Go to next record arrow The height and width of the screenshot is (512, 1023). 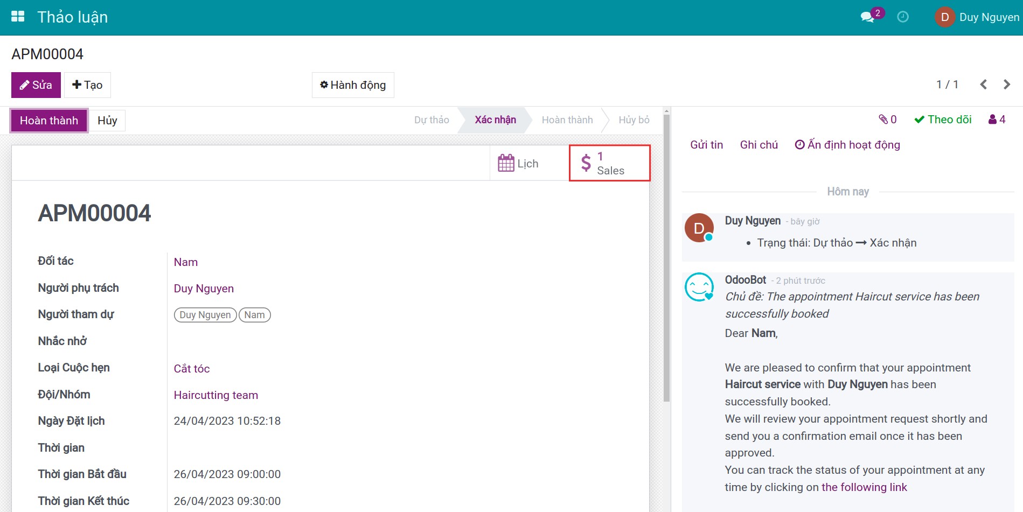[1006, 85]
